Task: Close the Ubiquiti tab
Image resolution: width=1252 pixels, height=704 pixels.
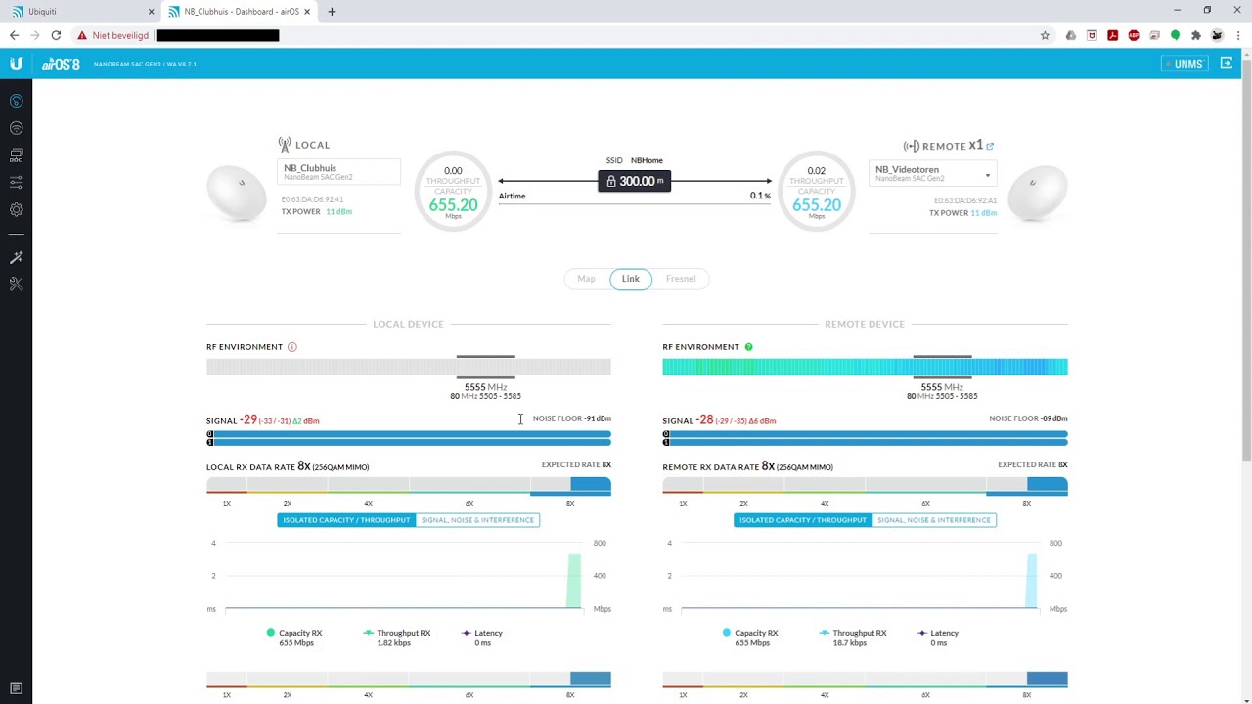Action: pos(151,12)
